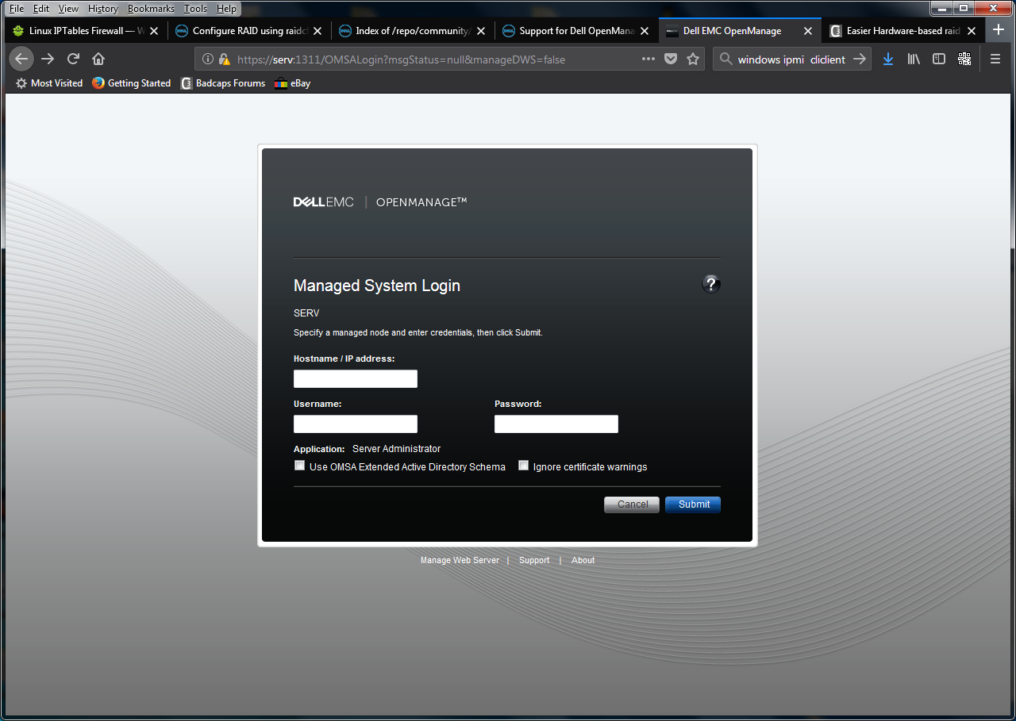Check Ignore certificate warnings
1016x721 pixels.
(x=523, y=466)
